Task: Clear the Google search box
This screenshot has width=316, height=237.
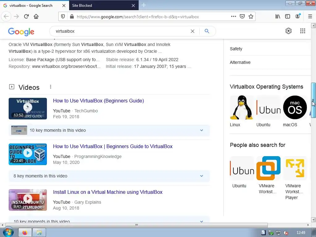Action: (193, 31)
